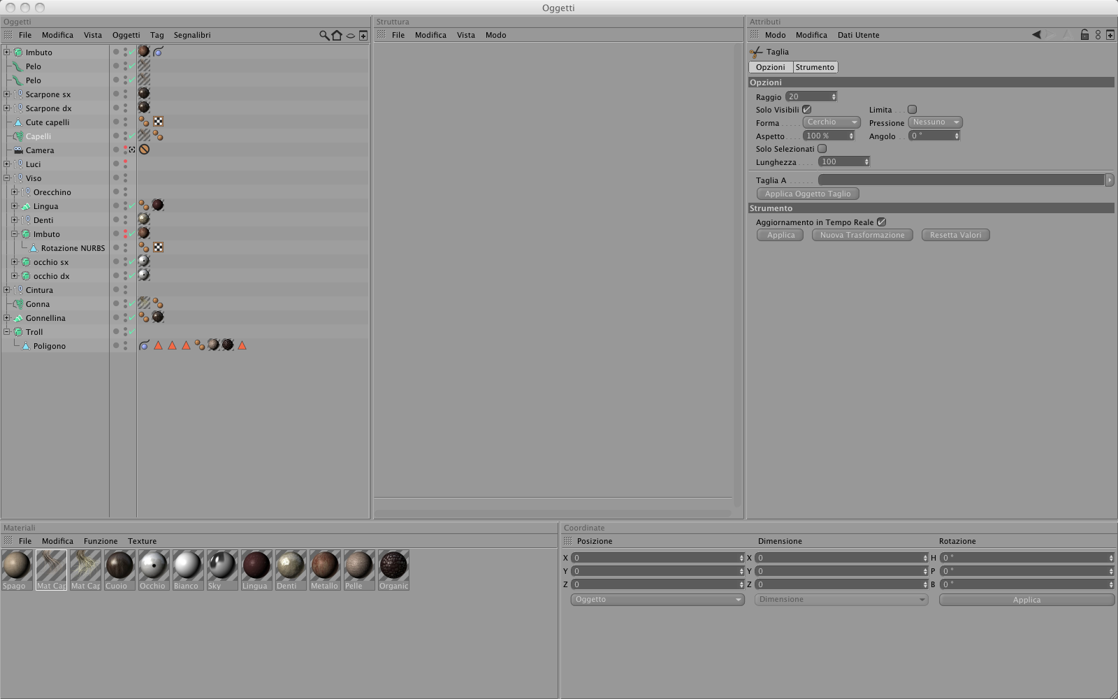The height and width of the screenshot is (699, 1118).
Task: Click the Poligono polygon object icon
Action: (x=26, y=346)
